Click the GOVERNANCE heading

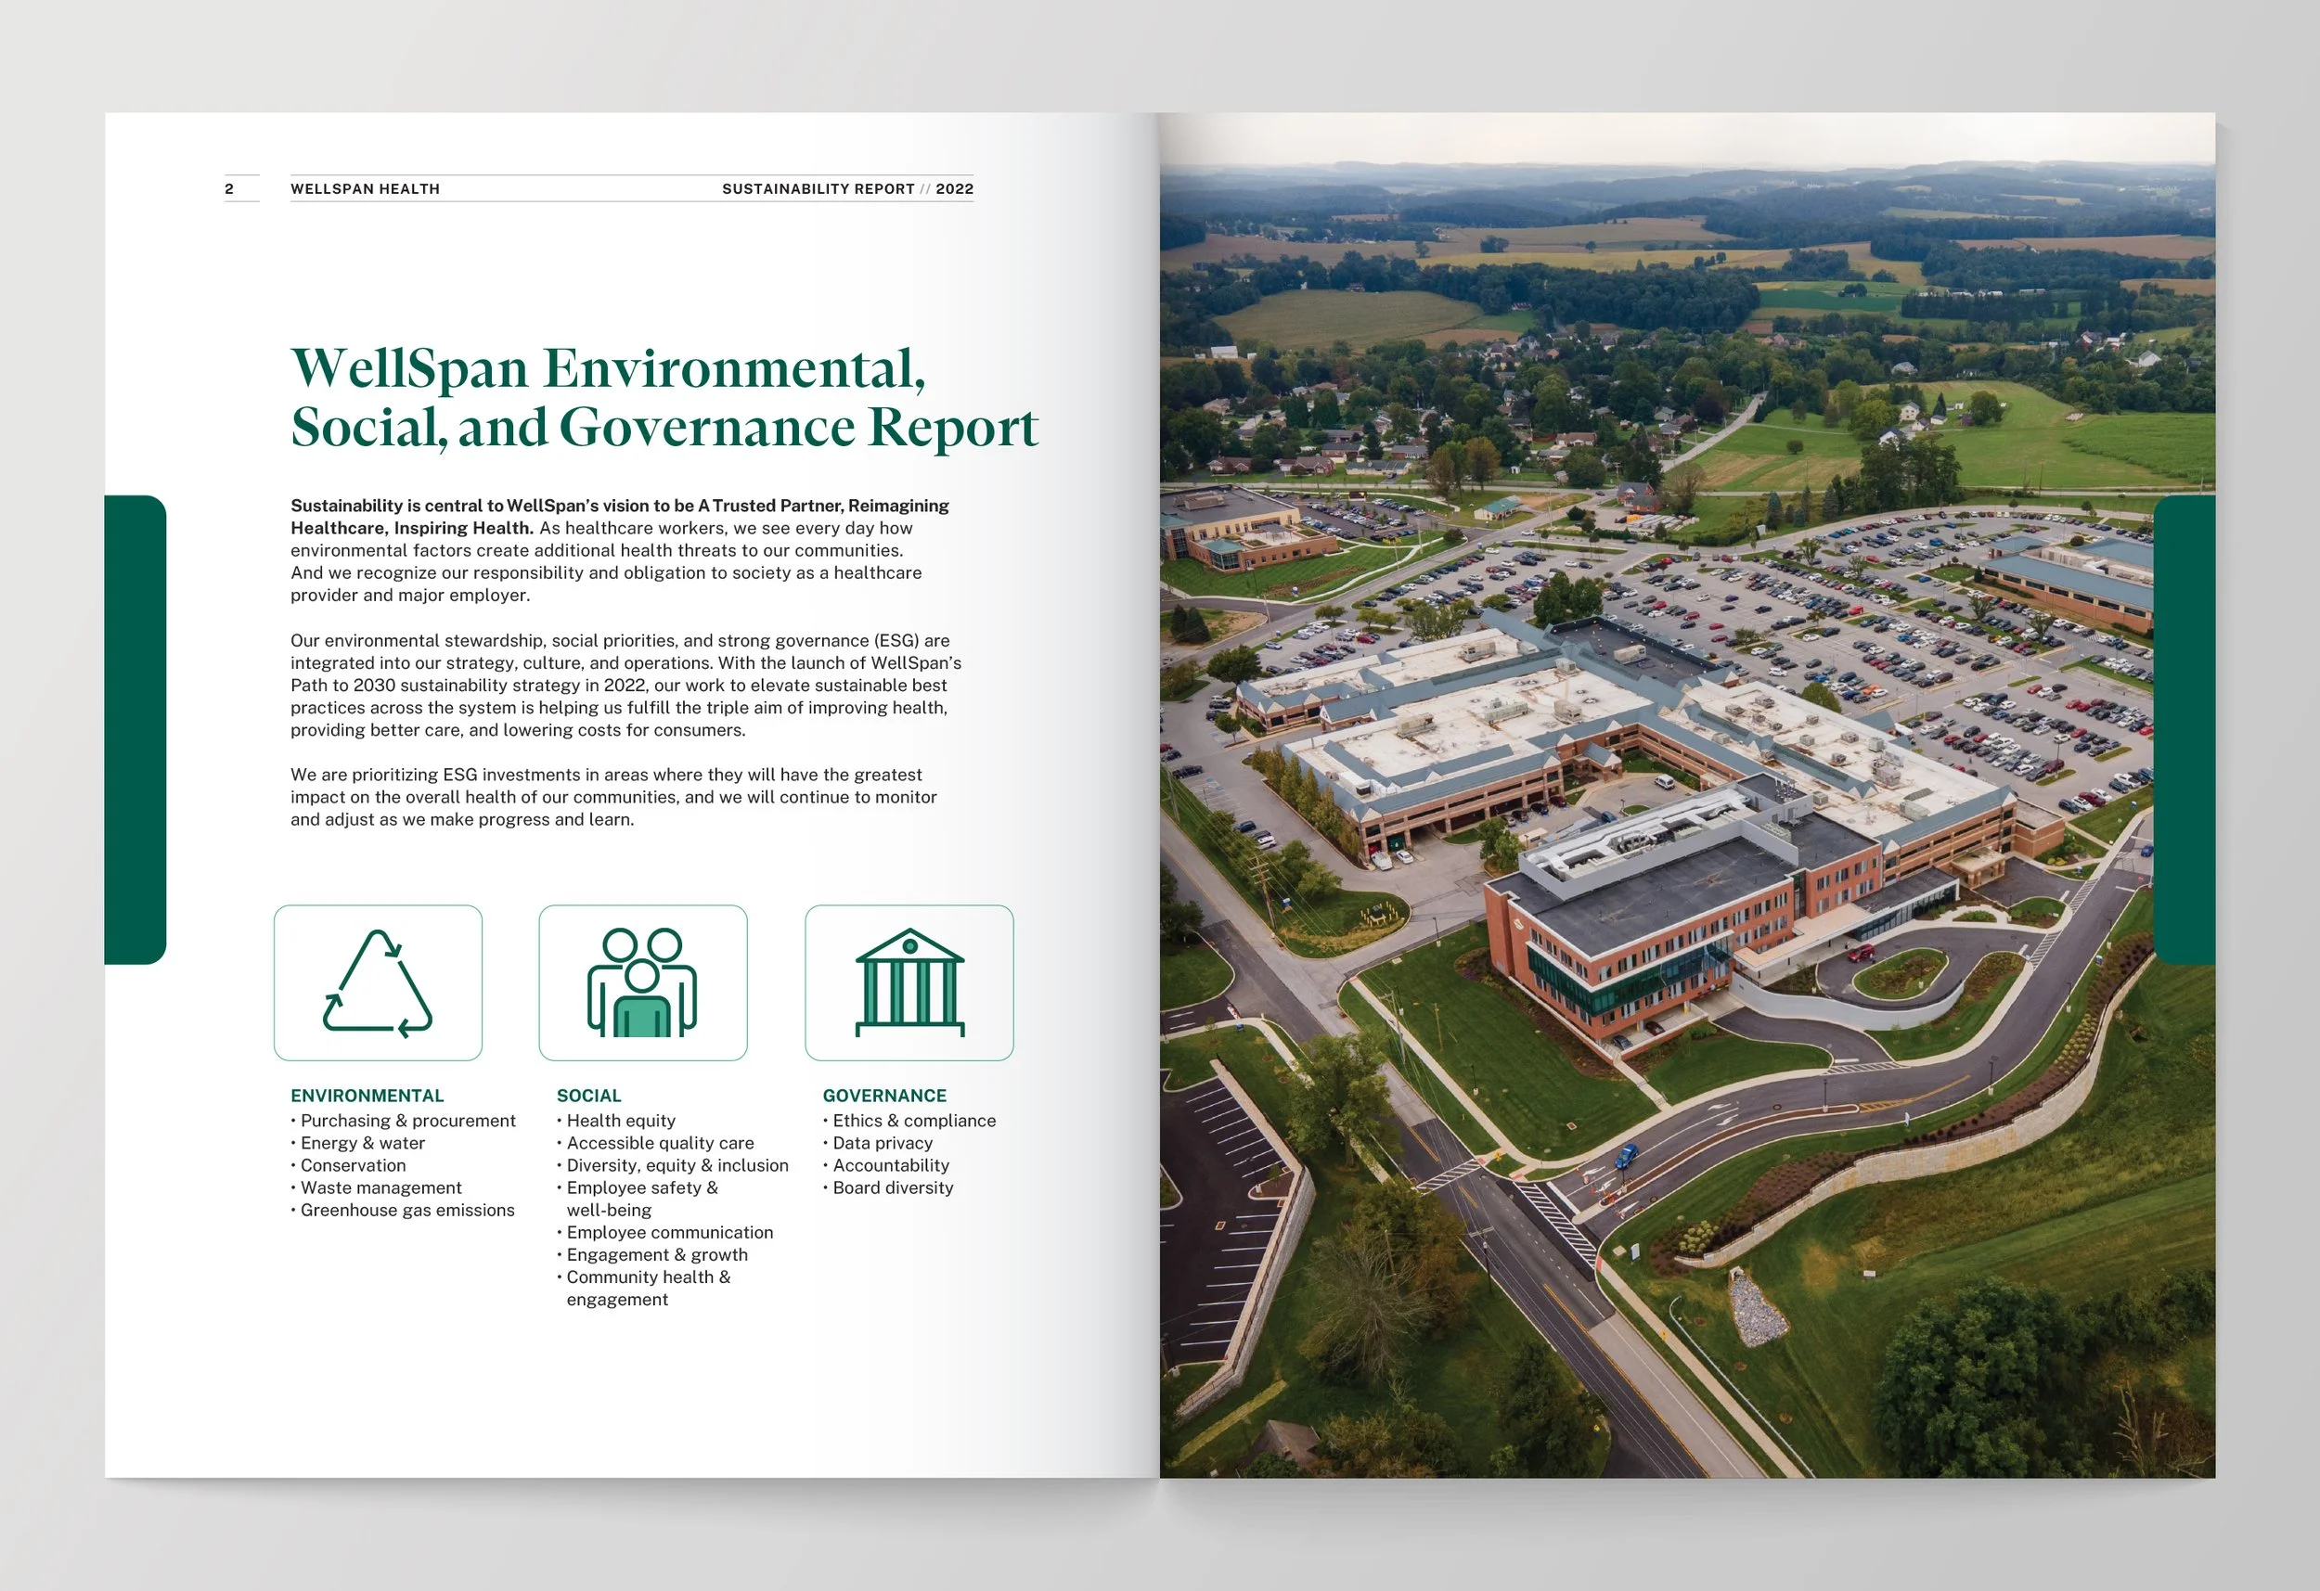(x=883, y=1095)
